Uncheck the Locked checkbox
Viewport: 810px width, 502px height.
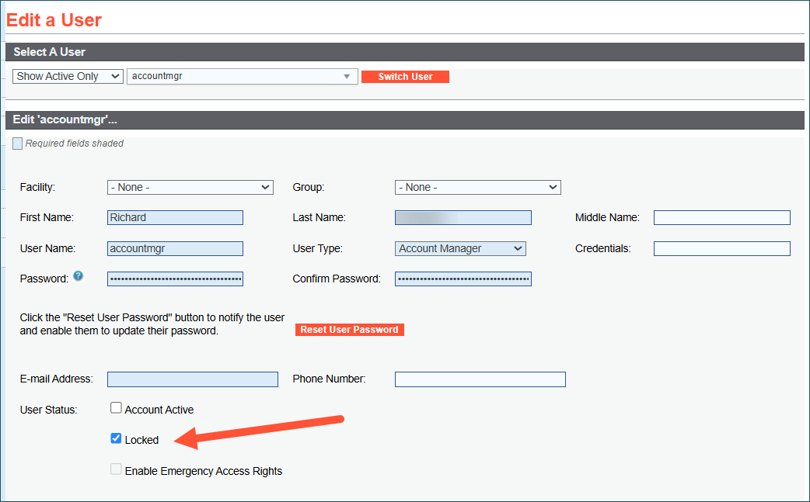[x=116, y=438]
